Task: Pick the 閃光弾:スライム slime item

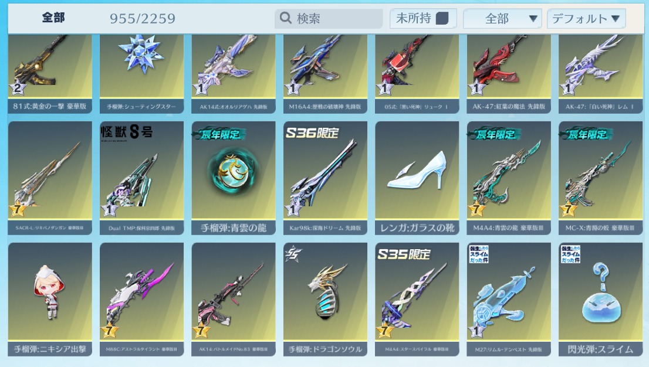Action: (x=600, y=299)
